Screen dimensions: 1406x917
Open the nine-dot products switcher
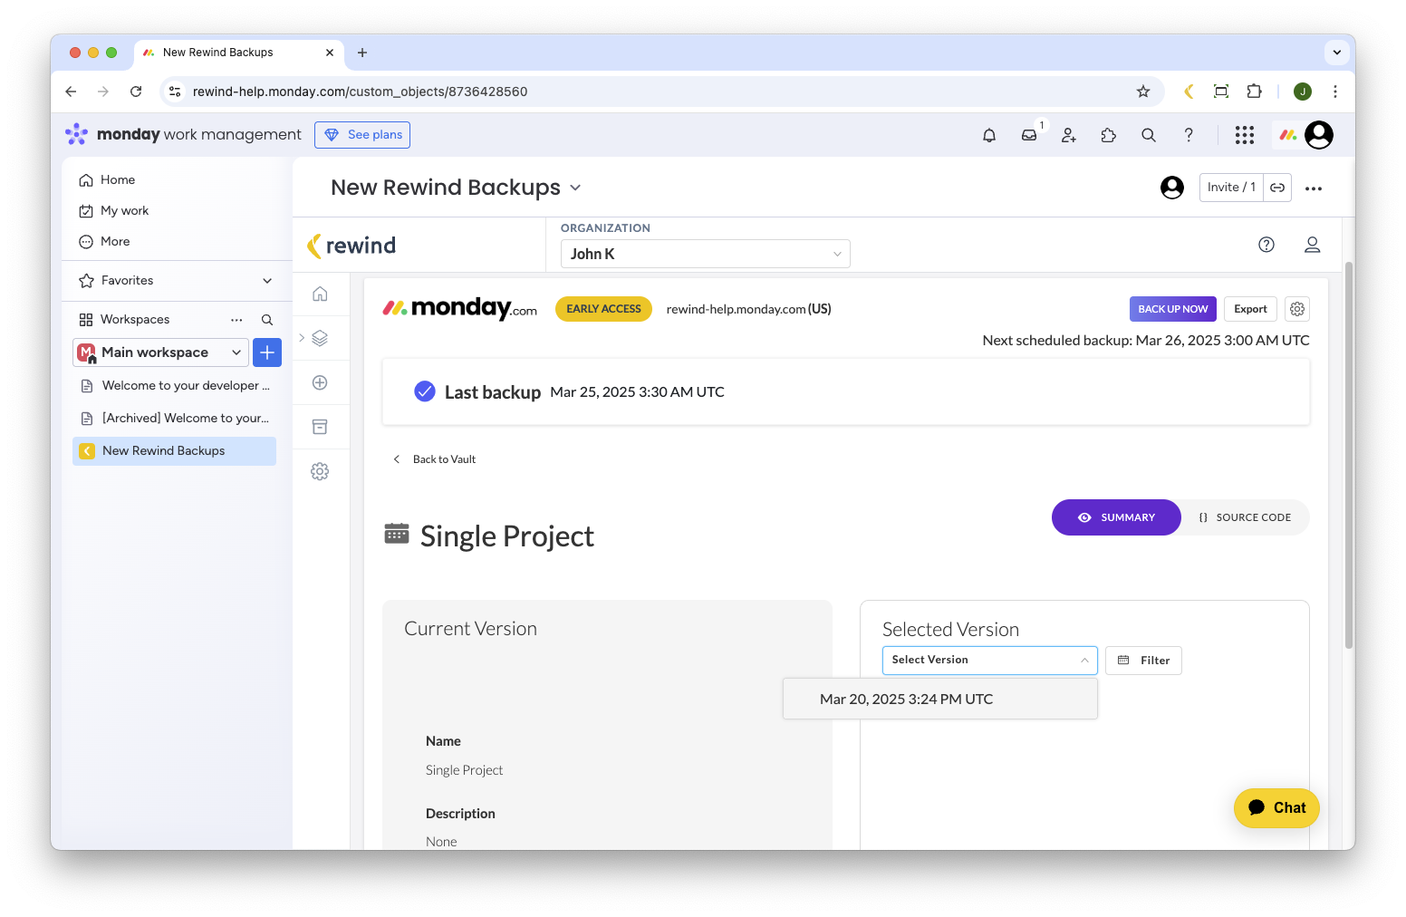pos(1245,135)
